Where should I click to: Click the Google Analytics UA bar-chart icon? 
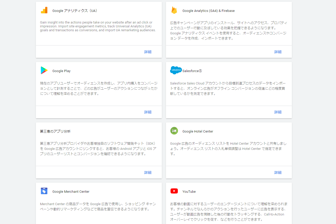(44, 10)
